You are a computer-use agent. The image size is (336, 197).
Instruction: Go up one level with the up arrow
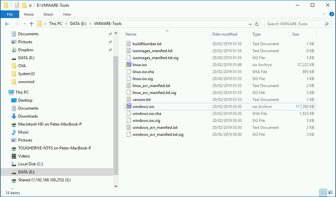point(32,24)
